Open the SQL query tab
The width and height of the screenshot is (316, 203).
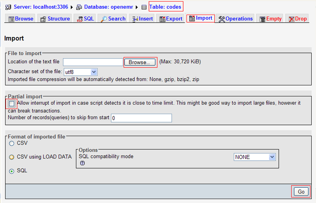point(85,19)
